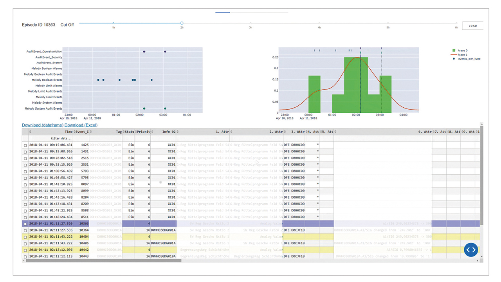Sort table by 2. Attr column arrows

point(231,132)
